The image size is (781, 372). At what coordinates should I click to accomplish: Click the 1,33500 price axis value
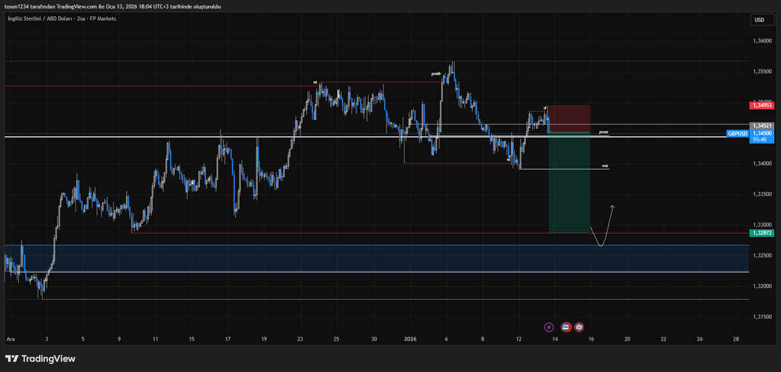[x=762, y=194]
